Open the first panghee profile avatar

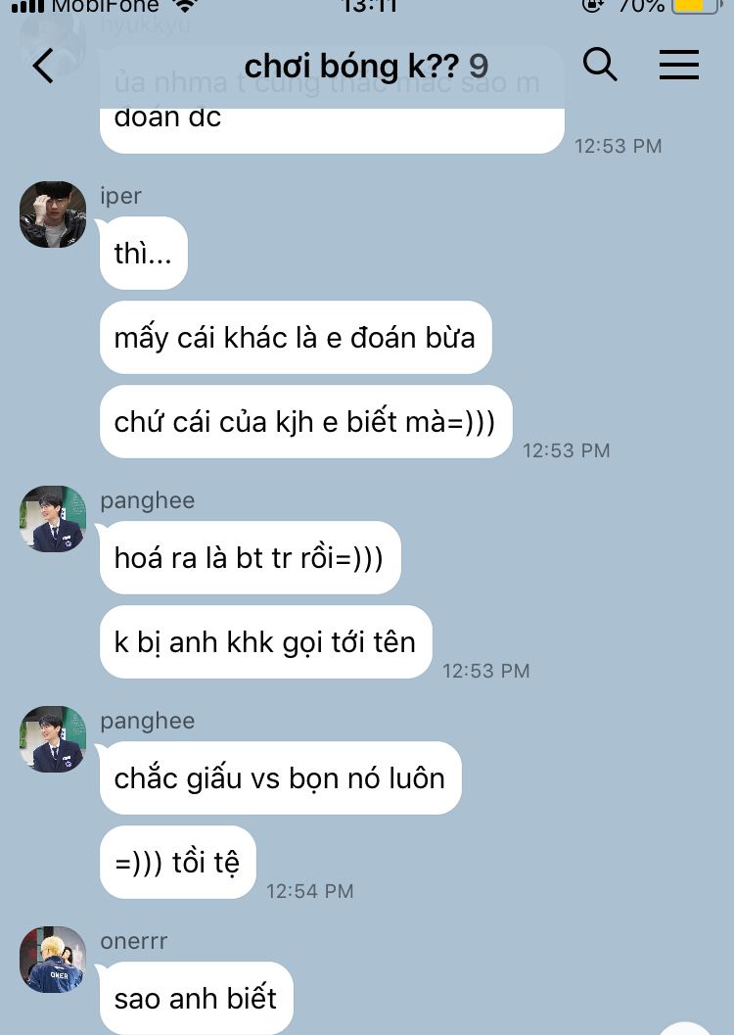pos(53,519)
